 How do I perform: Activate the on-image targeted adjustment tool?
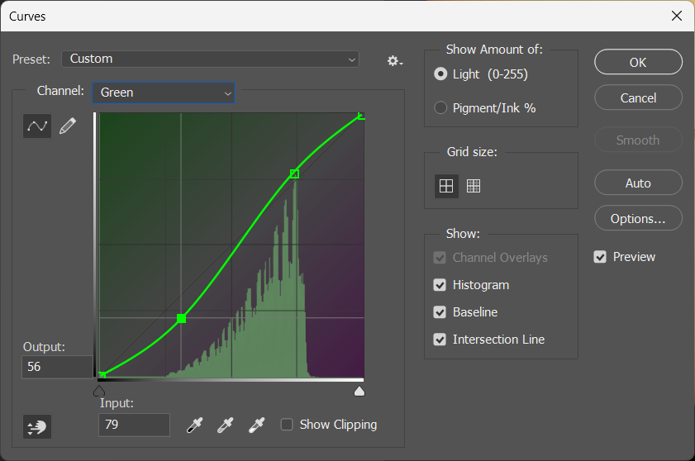(37, 426)
